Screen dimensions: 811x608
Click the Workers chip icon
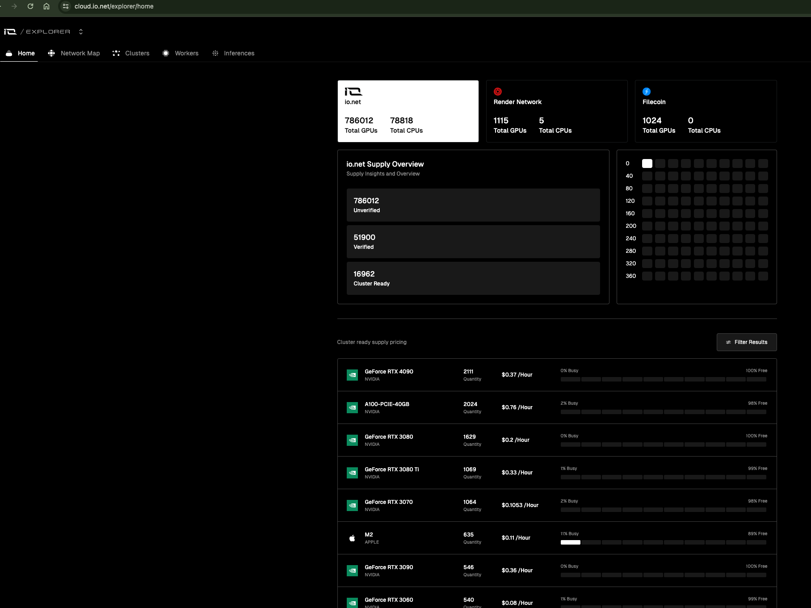[166, 53]
